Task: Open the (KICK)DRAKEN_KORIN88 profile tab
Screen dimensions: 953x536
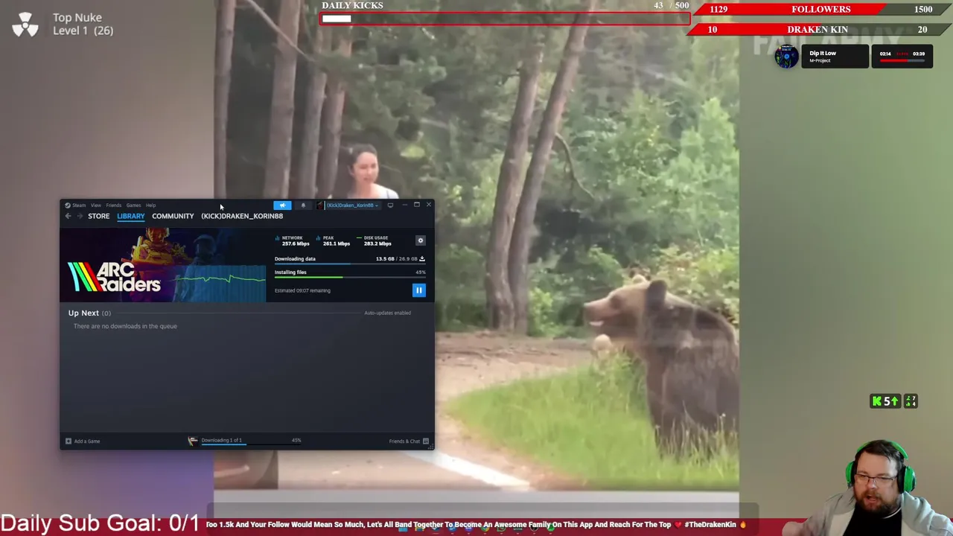Action: pyautogui.click(x=242, y=216)
